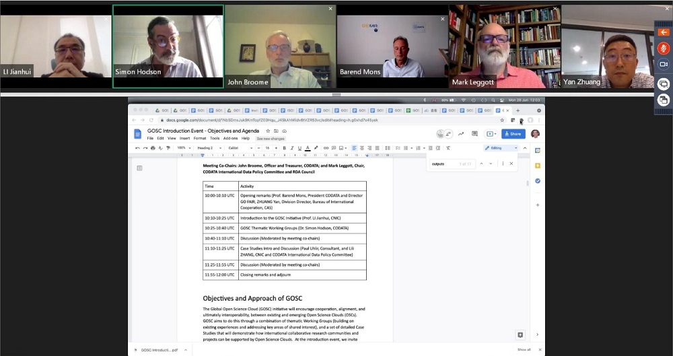Open the Calibri font dropdown
The image size is (673, 356).
click(240, 148)
